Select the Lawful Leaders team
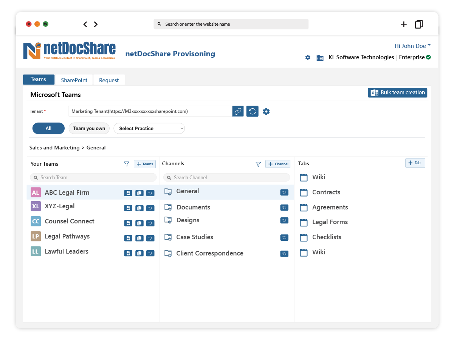The width and height of the screenshot is (454, 340). (67, 251)
